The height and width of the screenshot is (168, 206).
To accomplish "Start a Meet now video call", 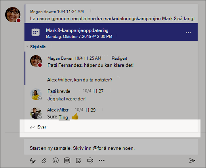I will point(90,160).
